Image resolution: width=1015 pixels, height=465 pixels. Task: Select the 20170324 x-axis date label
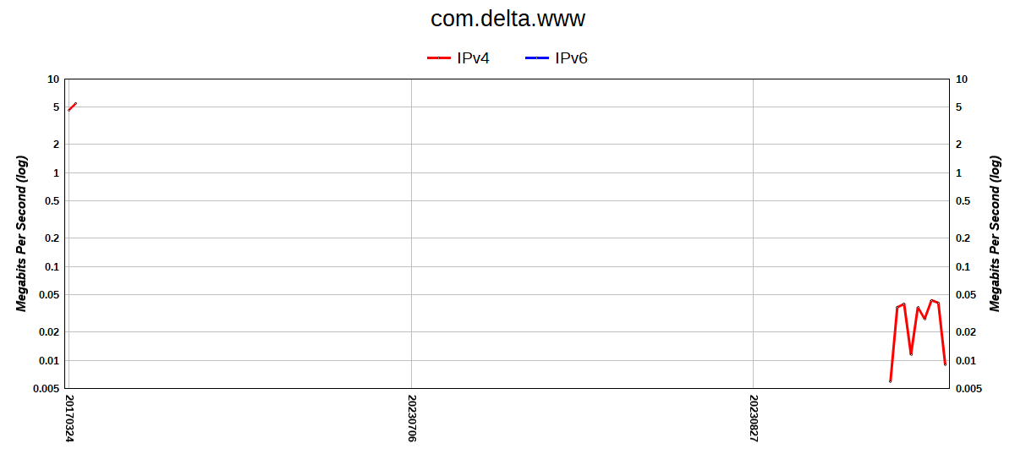tap(69, 418)
